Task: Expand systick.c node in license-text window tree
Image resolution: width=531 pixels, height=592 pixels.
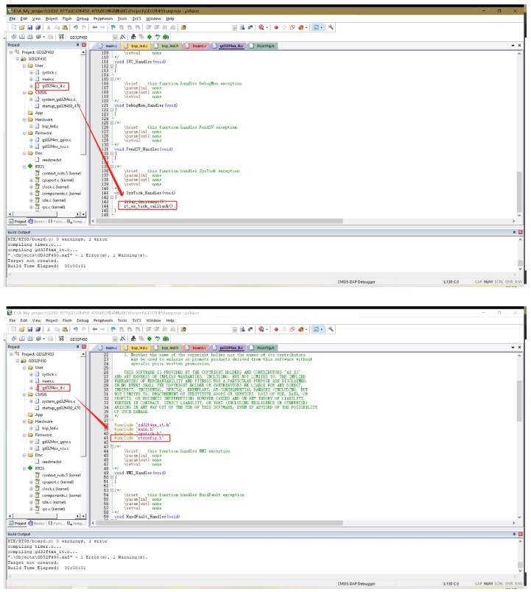Action: click(31, 375)
